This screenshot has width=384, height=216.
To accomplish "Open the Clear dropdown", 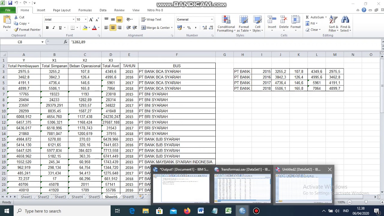I will pyautogui.click(x=313, y=30).
